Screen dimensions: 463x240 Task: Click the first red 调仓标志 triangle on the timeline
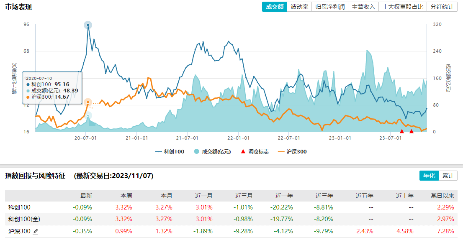click(402, 131)
